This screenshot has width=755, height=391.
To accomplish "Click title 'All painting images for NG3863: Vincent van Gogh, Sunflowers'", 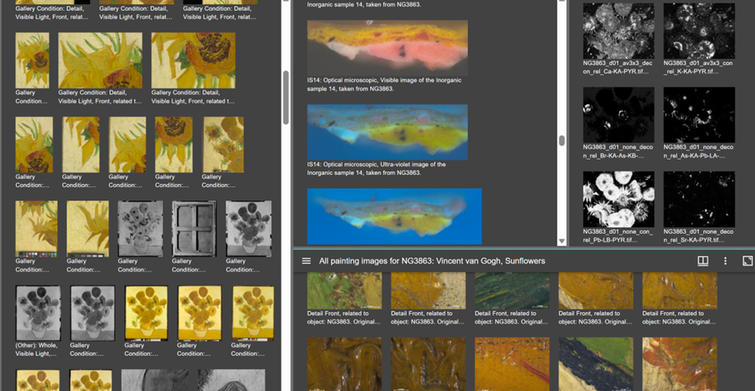I will click(x=432, y=261).
